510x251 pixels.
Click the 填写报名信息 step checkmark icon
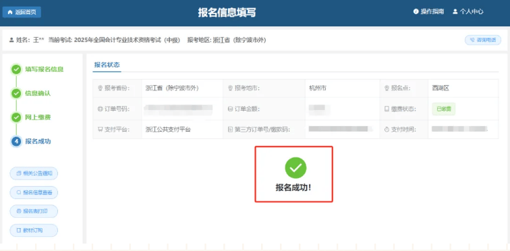(16, 69)
